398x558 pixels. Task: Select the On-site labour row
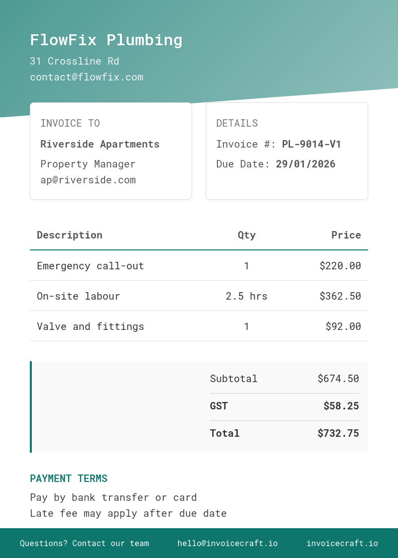[x=199, y=296]
